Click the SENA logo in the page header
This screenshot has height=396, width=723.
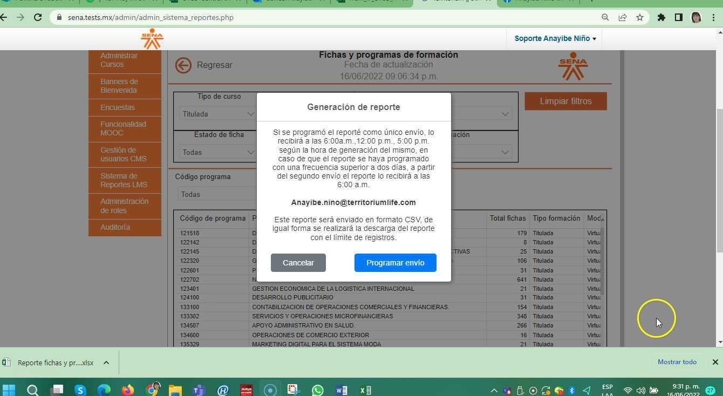[152, 38]
